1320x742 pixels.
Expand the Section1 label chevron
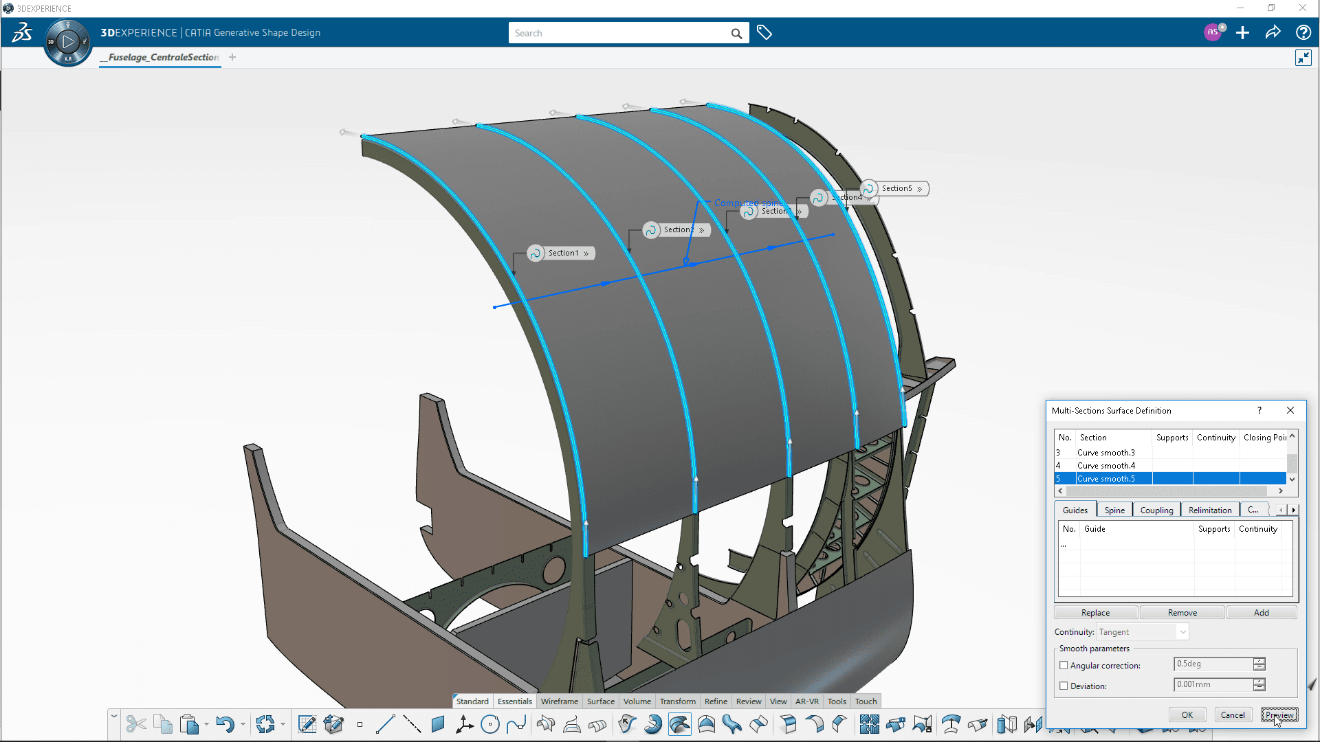tap(586, 254)
